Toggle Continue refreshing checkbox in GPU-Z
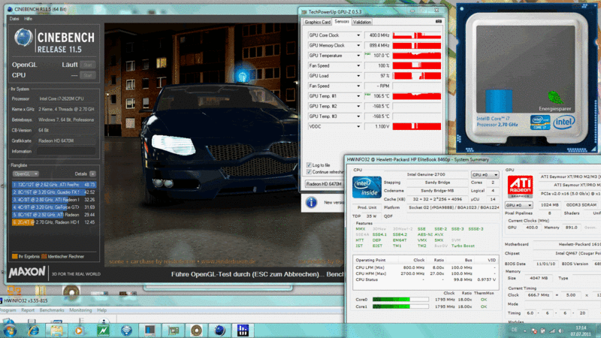 [310, 172]
